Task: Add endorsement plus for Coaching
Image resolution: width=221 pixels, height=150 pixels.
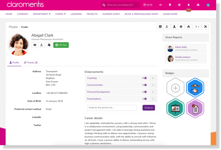Action: pyautogui.click(x=153, y=78)
